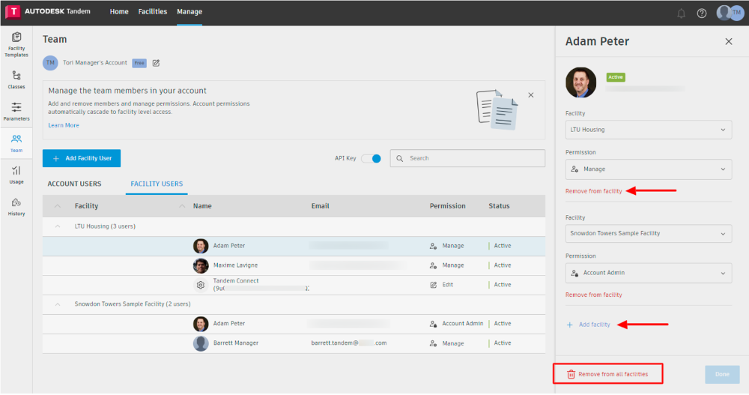Remove Adam from Snowdon Towers facility

(x=594, y=295)
